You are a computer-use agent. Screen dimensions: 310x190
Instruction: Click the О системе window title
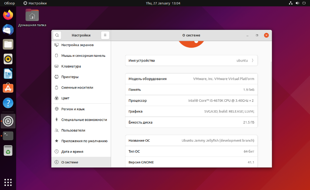click(191, 35)
